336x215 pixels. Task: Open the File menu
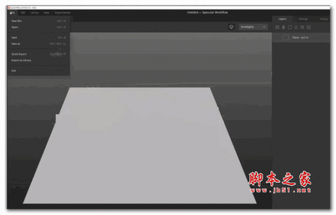coord(12,13)
